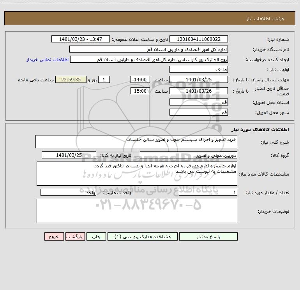Click the priority field 'عادي'
This screenshot has width=300, height=290.
pyautogui.click(x=199, y=69)
